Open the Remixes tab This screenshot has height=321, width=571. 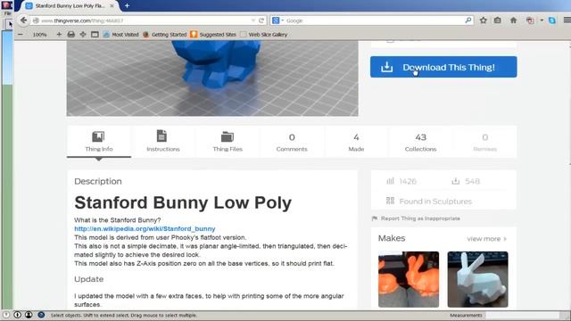tap(484, 142)
